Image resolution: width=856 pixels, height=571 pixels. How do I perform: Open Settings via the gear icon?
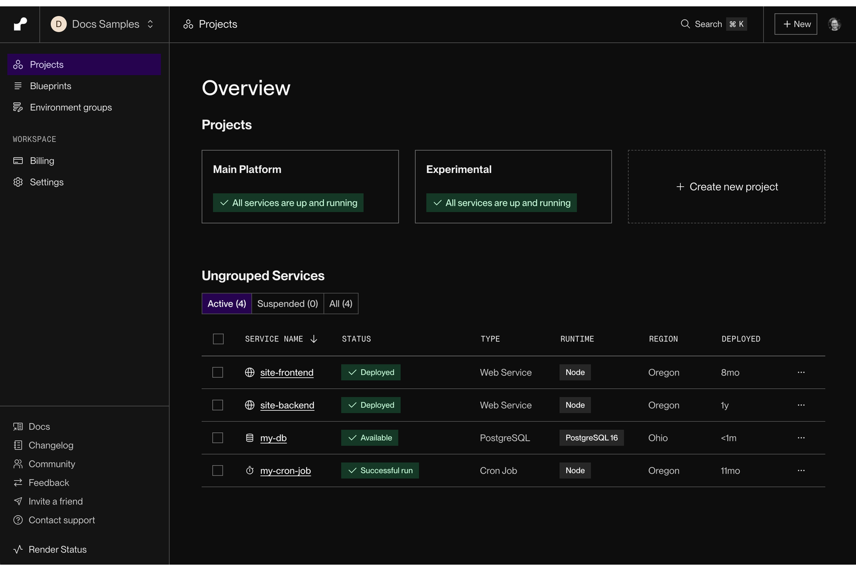pyautogui.click(x=17, y=182)
